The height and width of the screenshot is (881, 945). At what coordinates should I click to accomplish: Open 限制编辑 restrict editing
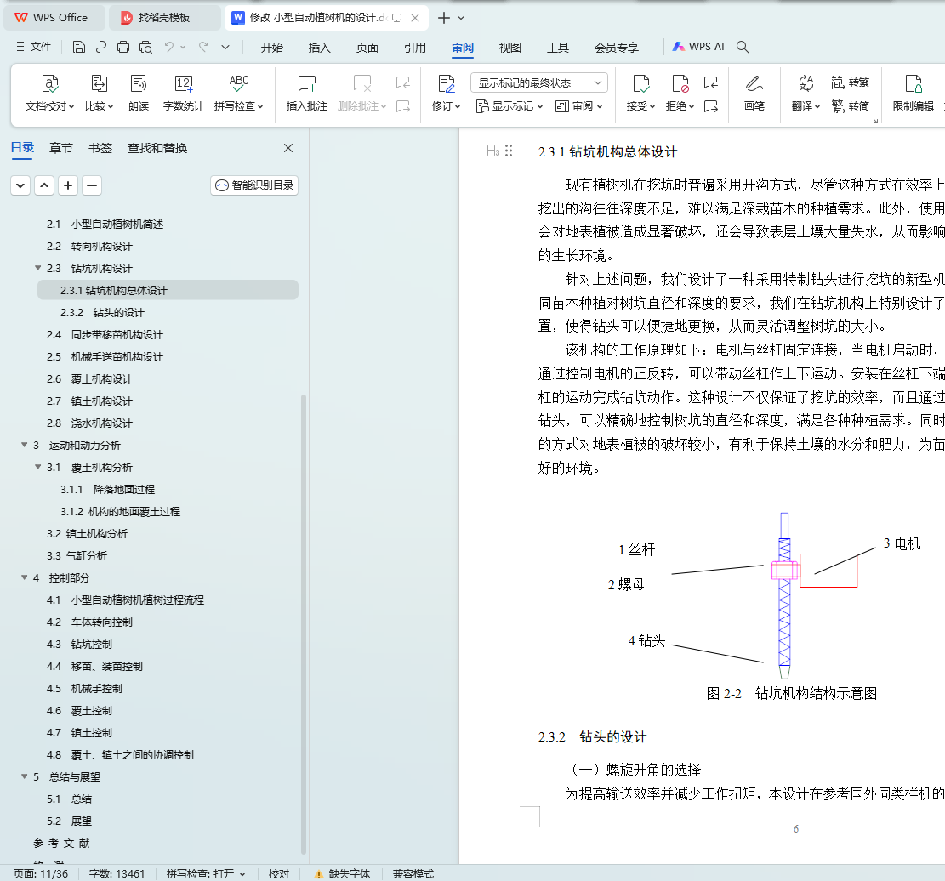pos(913,94)
